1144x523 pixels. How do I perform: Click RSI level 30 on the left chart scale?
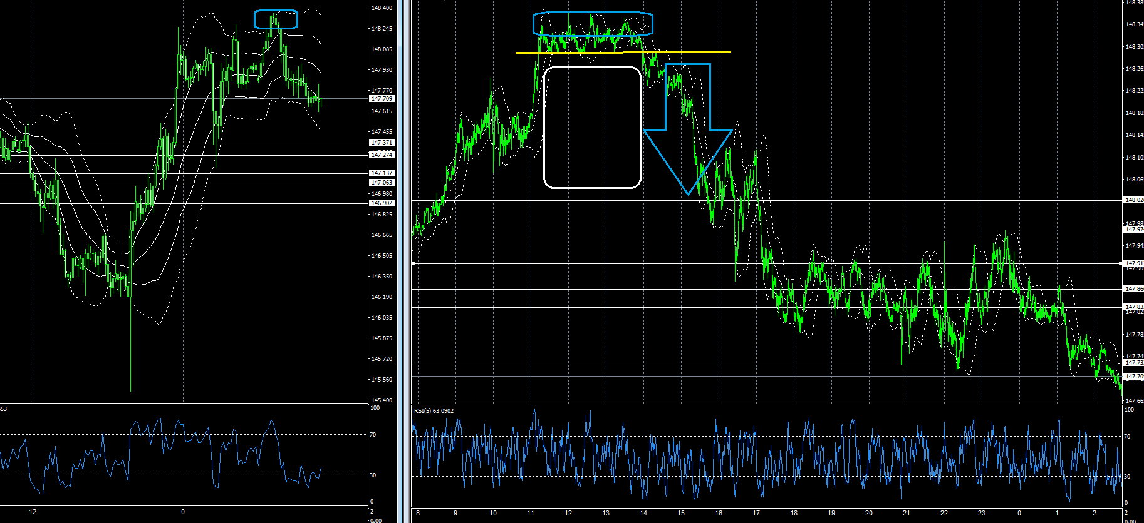coord(373,475)
